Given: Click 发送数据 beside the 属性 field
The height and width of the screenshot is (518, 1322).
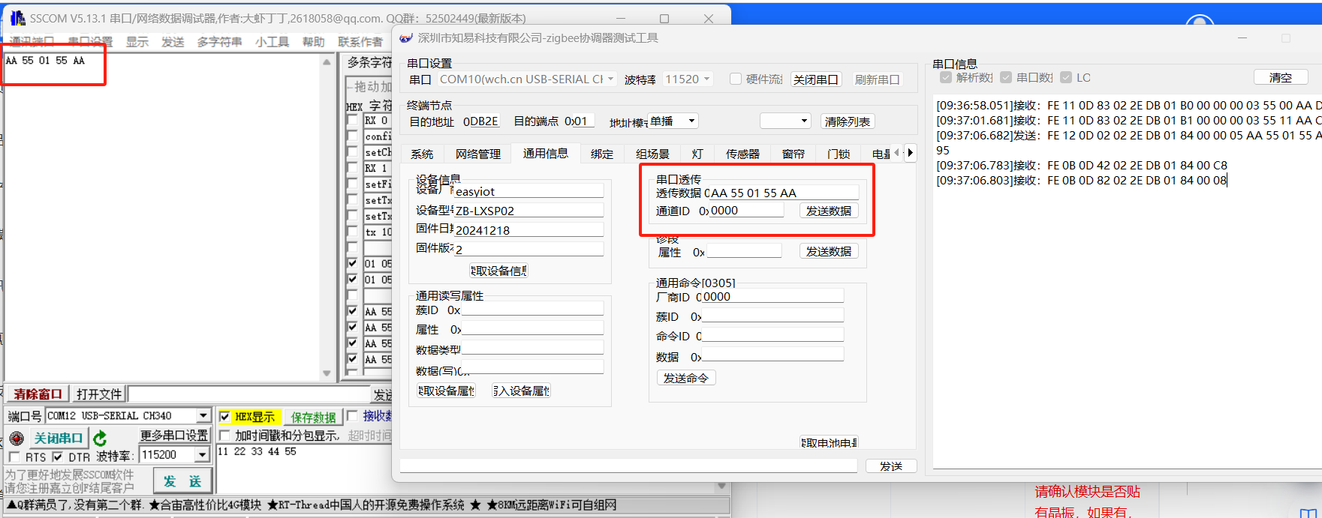Looking at the screenshot, I should [x=829, y=251].
